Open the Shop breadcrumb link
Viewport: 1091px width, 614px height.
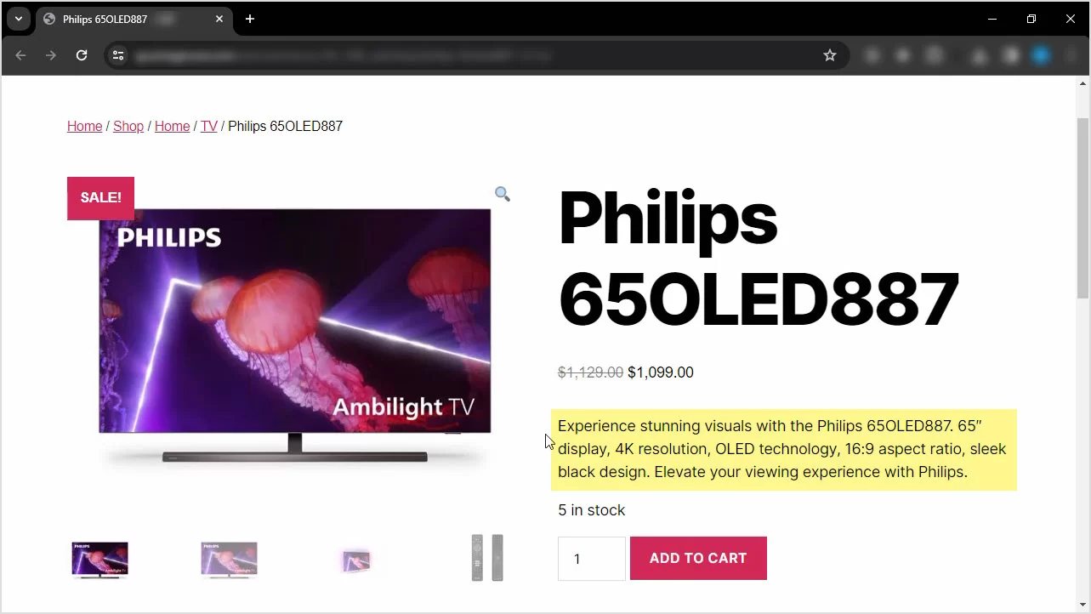click(x=128, y=126)
